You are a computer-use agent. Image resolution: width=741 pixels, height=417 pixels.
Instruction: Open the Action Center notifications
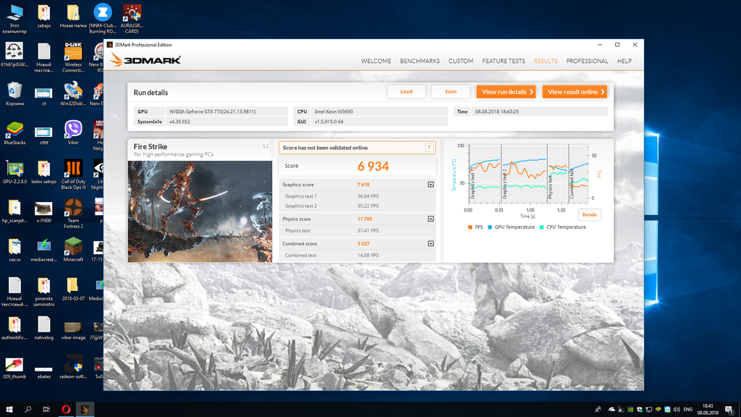pyautogui.click(x=729, y=410)
